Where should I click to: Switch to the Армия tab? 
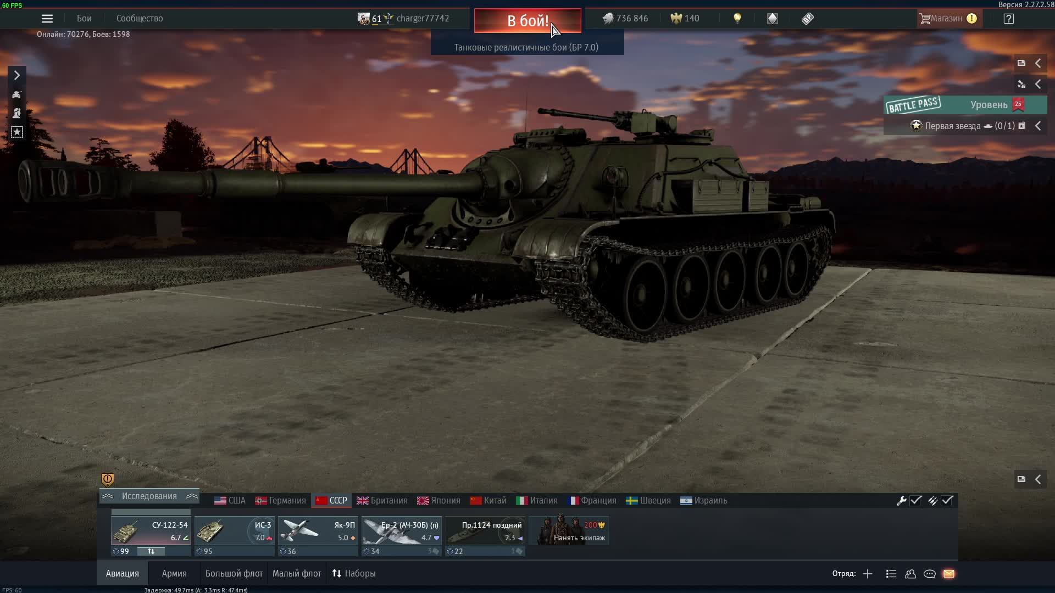(174, 573)
